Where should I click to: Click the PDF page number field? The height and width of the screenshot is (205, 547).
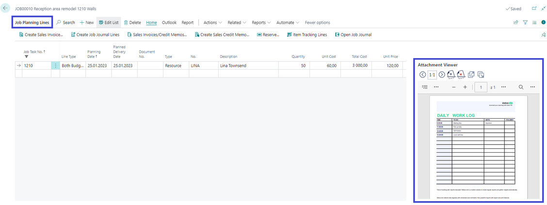[481, 87]
